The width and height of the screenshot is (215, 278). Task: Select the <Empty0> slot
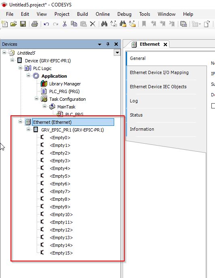tap(60, 138)
